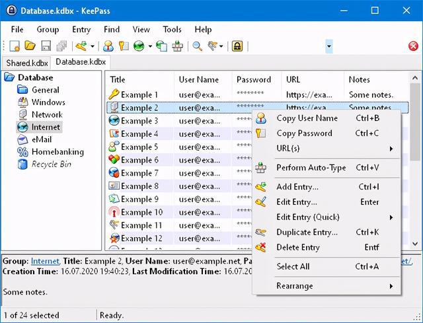The image size is (423, 323).
Task: Switch to the Shared.kdbx tab
Action: coord(26,63)
